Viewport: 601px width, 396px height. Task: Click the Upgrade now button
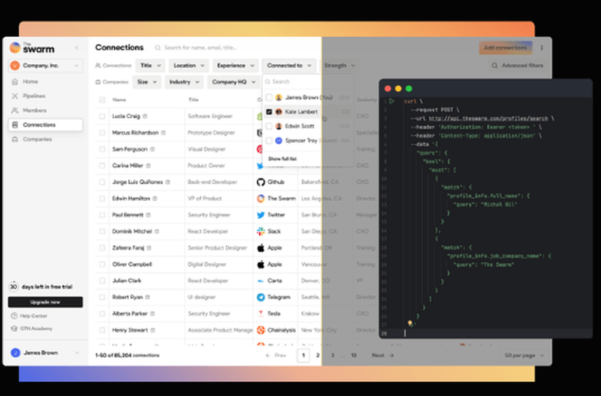pyautogui.click(x=45, y=302)
